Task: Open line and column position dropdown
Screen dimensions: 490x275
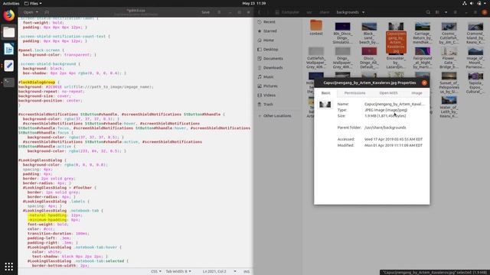Action: pyautogui.click(x=219, y=272)
